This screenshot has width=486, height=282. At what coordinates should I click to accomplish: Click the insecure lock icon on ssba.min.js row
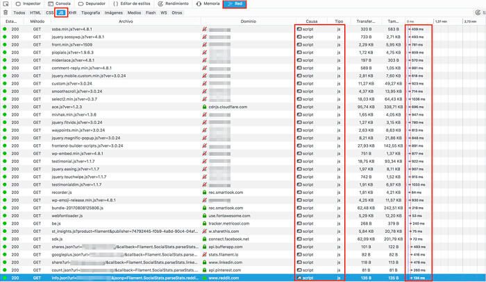tap(205, 30)
